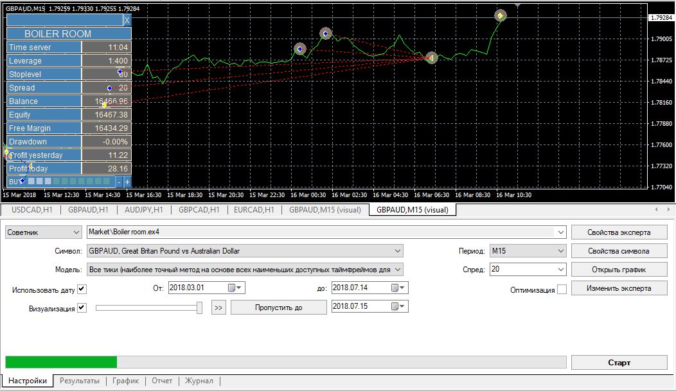Open the 'Период' M15 dropdown

(528, 250)
